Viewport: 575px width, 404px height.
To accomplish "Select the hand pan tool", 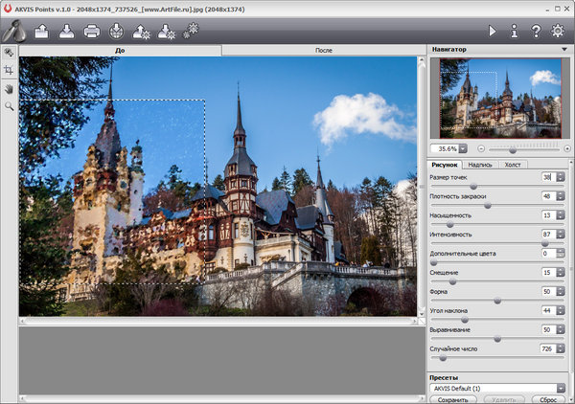I will [9, 88].
